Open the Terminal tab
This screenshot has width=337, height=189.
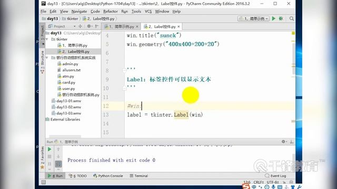[139, 176]
